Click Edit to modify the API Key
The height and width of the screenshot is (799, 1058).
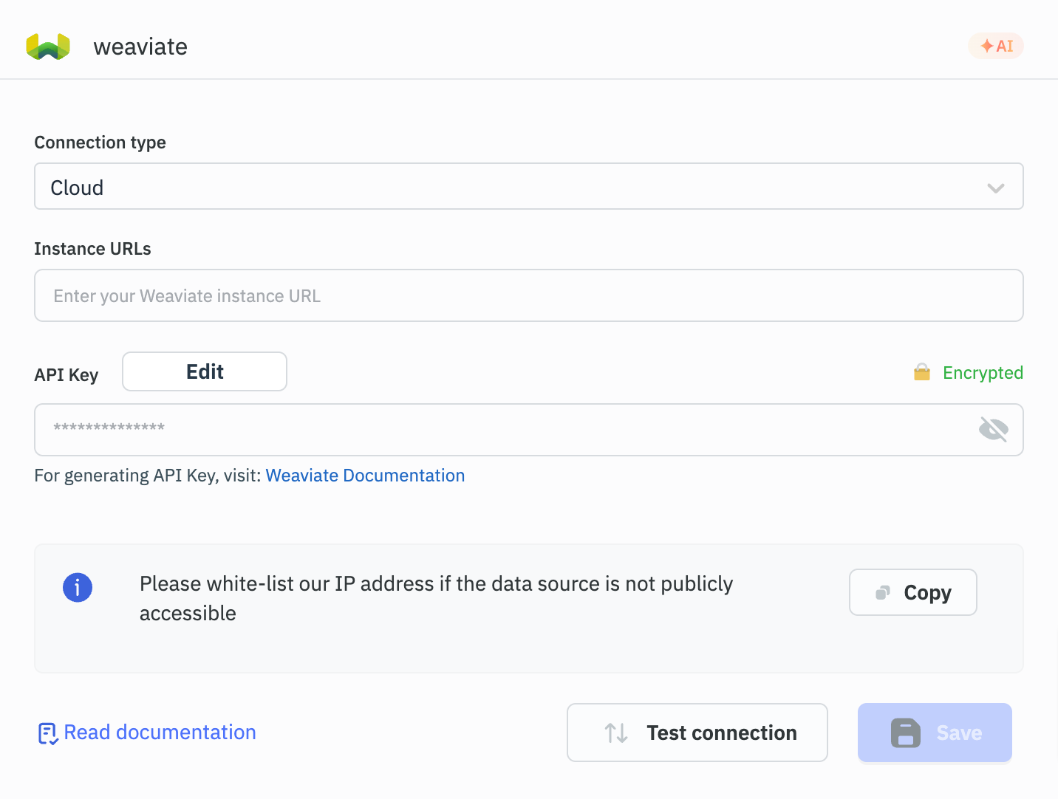click(x=204, y=371)
